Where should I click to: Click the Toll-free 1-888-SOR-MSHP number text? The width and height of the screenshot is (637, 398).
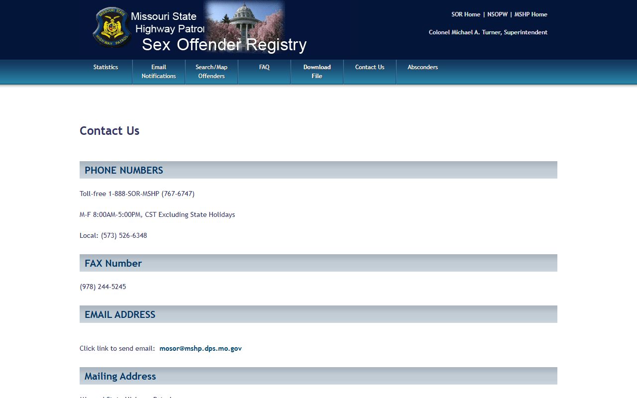click(137, 194)
